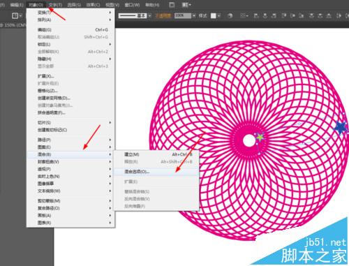Expand the 封套扭曲(V) Envelope Distort submenu
The image size is (349, 266).
point(70,162)
